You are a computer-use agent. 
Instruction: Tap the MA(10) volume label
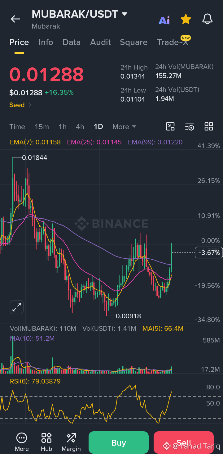[x=32, y=338]
